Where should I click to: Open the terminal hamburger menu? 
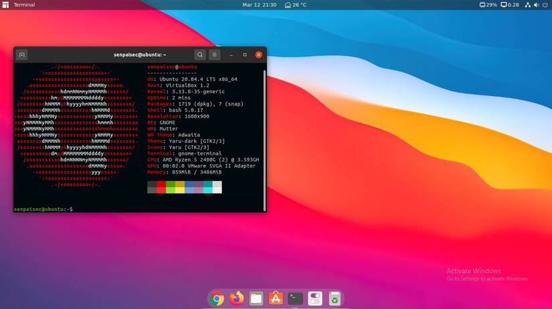[x=215, y=55]
